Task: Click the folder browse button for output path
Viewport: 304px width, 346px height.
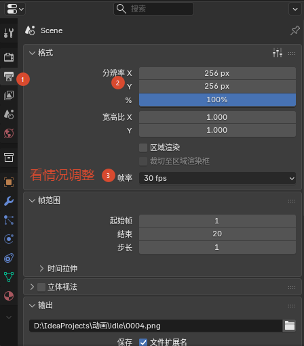Action: point(290,326)
